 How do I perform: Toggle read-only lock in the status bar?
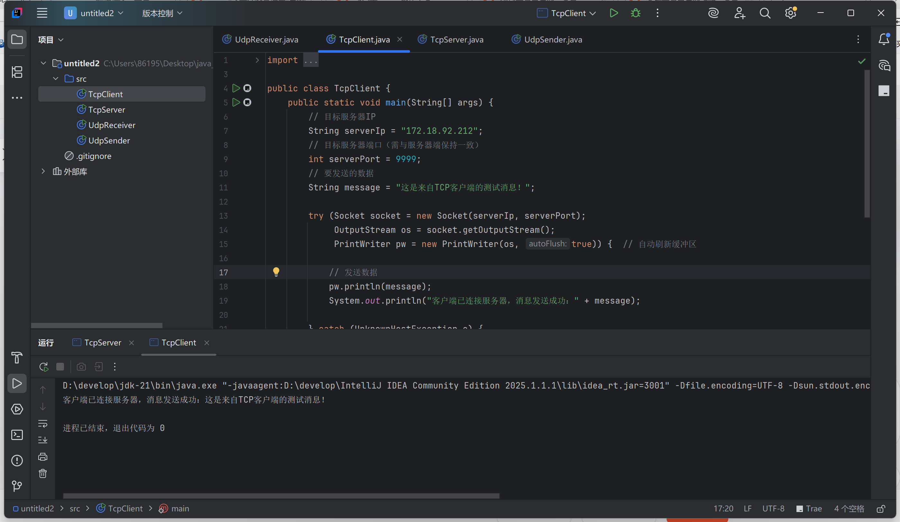pos(881,509)
